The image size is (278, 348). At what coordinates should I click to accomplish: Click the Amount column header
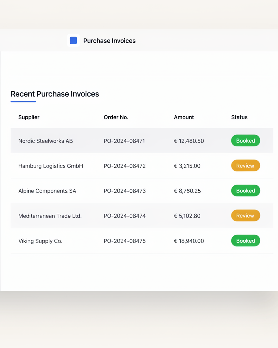pos(184,117)
